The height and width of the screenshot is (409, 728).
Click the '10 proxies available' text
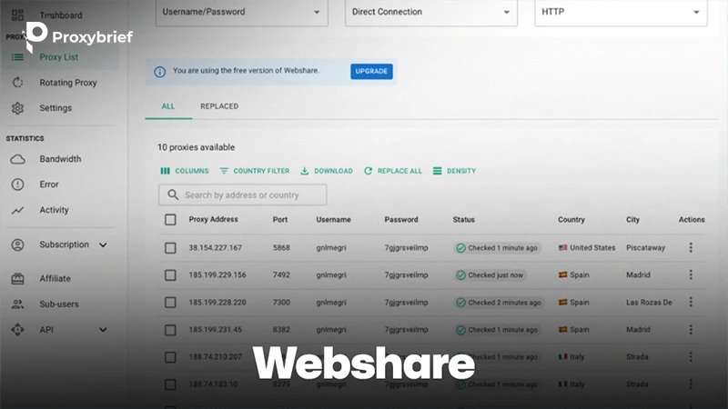[x=197, y=147]
